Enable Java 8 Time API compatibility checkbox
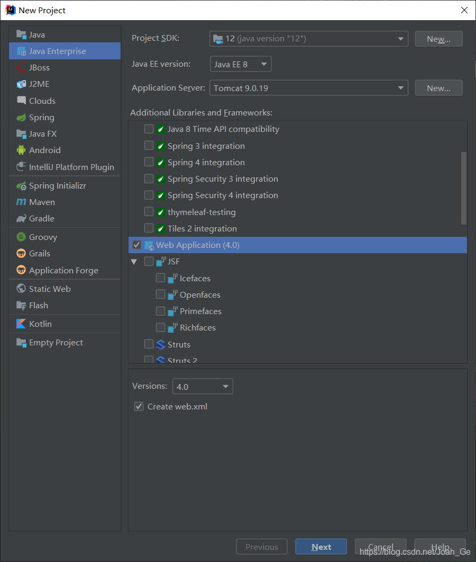 click(149, 129)
